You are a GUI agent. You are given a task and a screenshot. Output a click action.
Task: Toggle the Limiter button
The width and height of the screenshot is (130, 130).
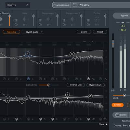[118, 105]
